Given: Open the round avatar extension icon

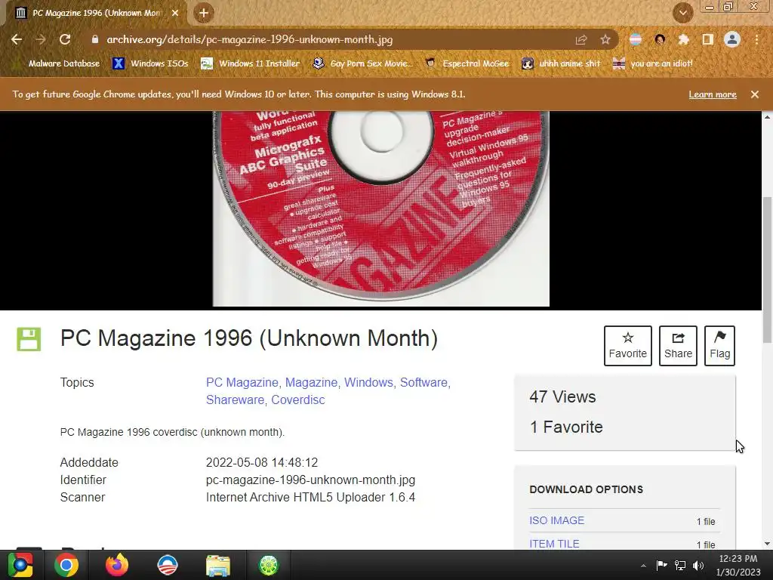Looking at the screenshot, I should tap(660, 39).
